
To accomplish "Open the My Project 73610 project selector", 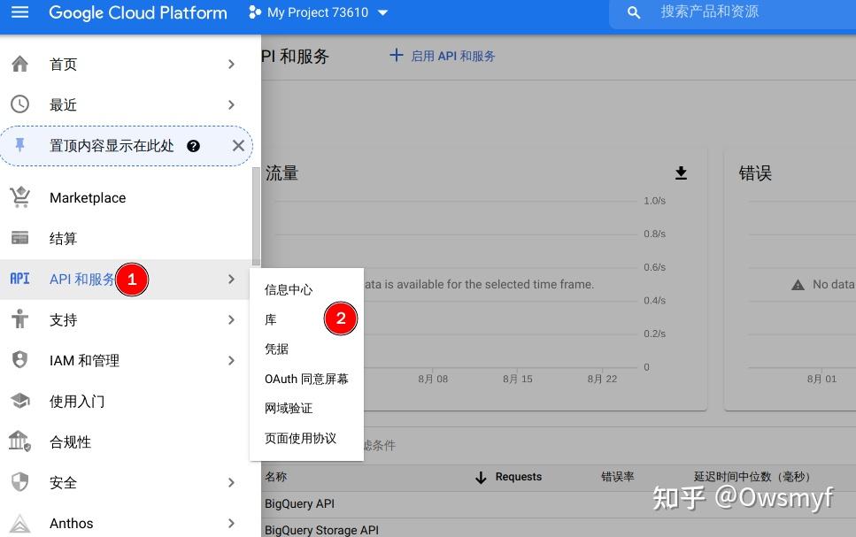I will [319, 12].
